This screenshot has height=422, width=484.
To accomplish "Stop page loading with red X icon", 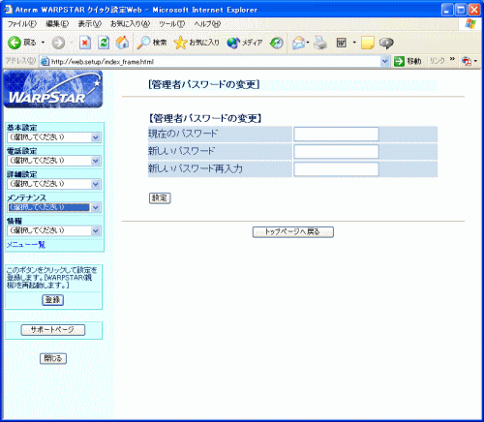I will 85,43.
